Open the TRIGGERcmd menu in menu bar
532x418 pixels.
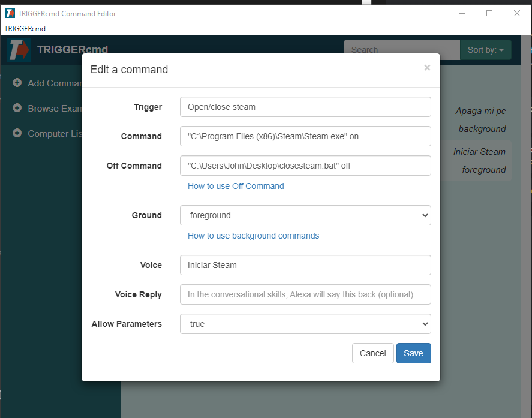(x=25, y=29)
